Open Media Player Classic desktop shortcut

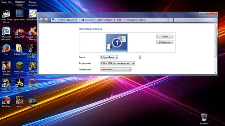click(6, 16)
